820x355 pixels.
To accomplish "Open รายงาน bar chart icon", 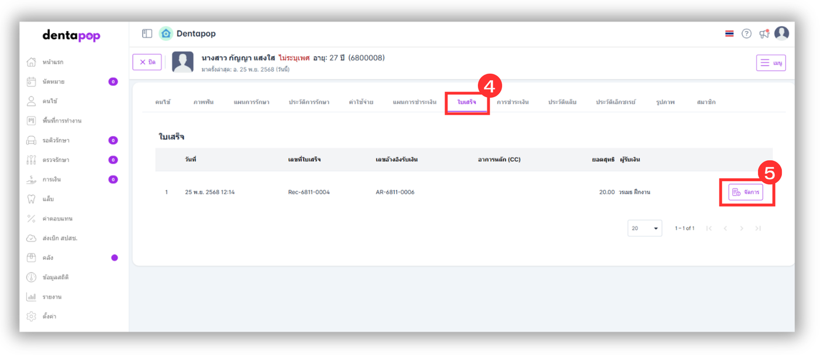I will [32, 297].
